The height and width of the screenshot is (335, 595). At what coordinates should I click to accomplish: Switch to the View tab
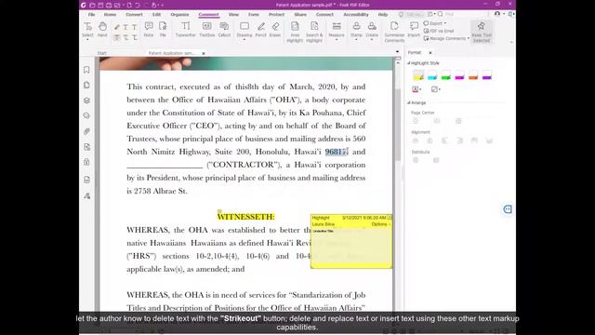pyautogui.click(x=233, y=15)
